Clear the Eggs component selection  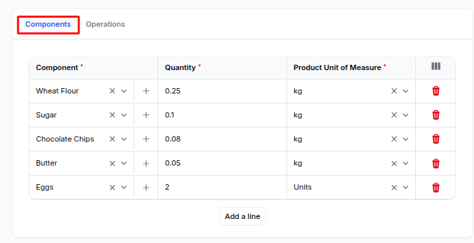tap(112, 188)
